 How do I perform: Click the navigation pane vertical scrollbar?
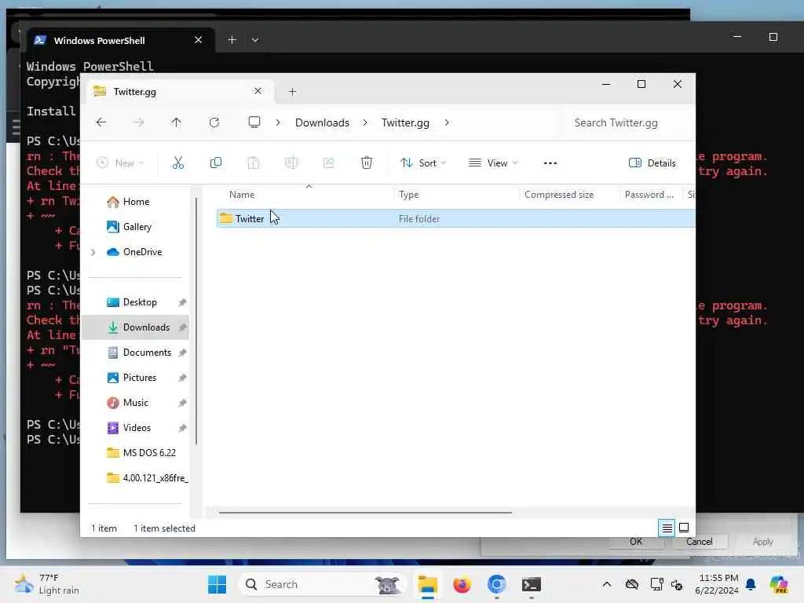click(x=196, y=321)
